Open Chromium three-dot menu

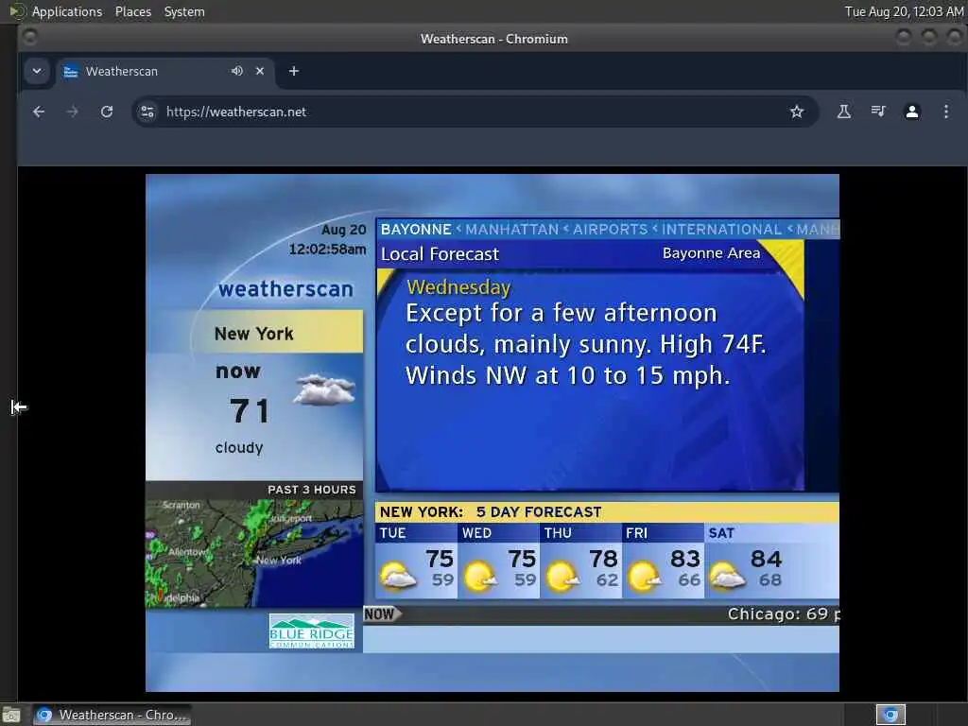945,112
